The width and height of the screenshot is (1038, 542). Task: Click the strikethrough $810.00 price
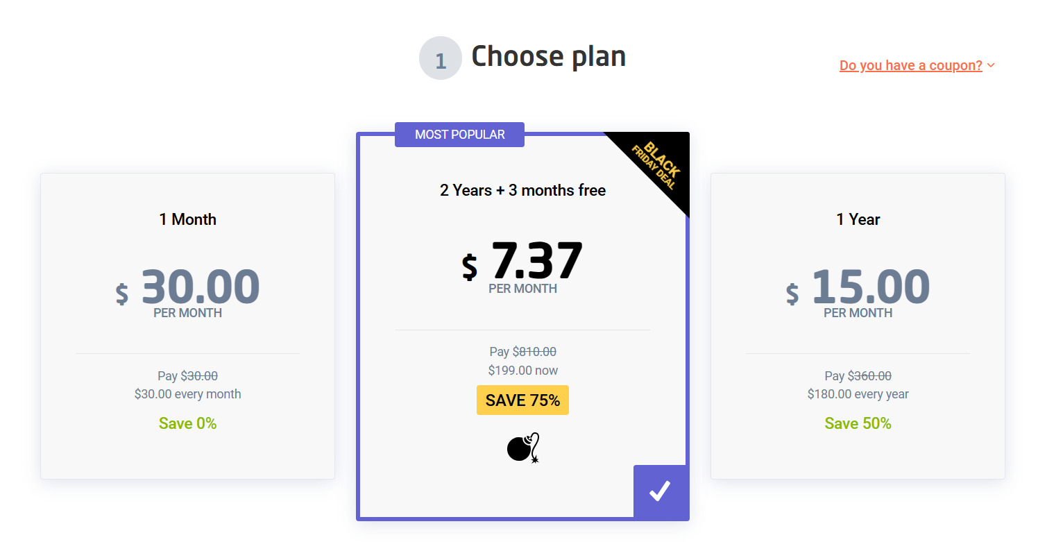tap(534, 352)
